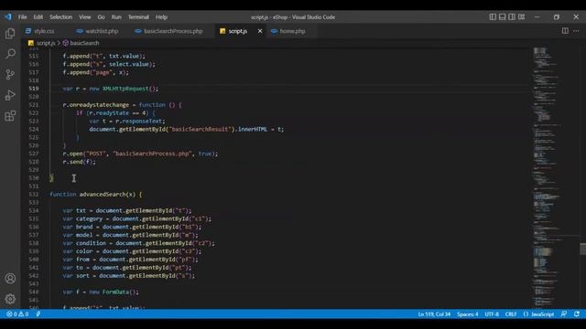Open Customize Layout icon
586x329 pixels.
[521, 16]
